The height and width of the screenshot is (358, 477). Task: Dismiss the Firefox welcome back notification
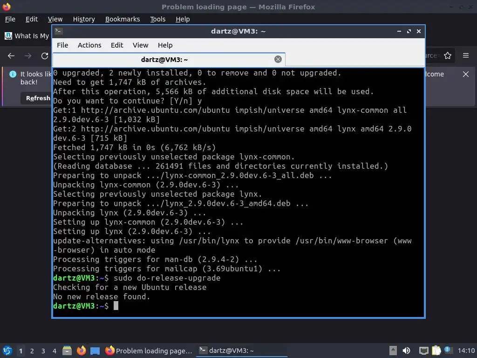coord(466,74)
